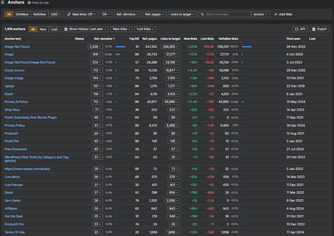This screenshot has height=236, width=334.
Task: Open the Shop Now anchor link
Action: [12, 110]
